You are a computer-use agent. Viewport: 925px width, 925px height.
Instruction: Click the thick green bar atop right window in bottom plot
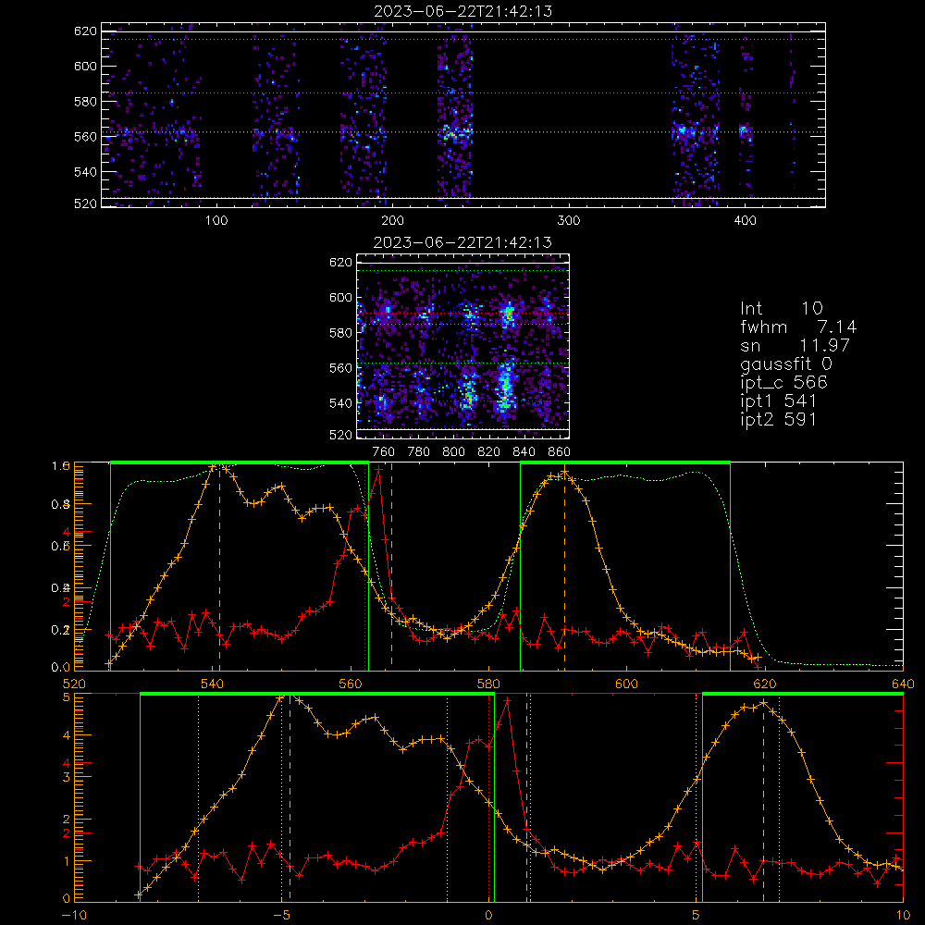803,695
